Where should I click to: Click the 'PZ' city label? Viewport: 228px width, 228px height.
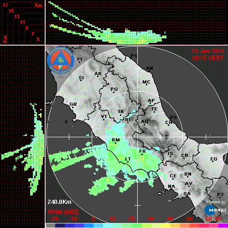pos(220,195)
